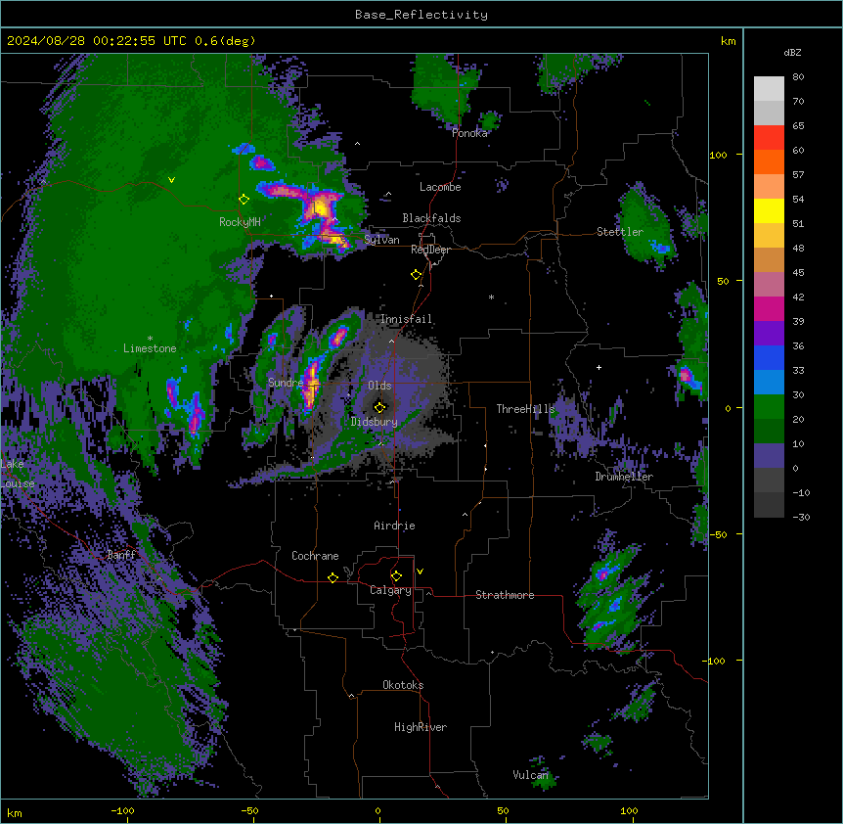Click the Base_Reflectivity title text
Image resolution: width=843 pixels, height=824 pixels.
pos(421,15)
